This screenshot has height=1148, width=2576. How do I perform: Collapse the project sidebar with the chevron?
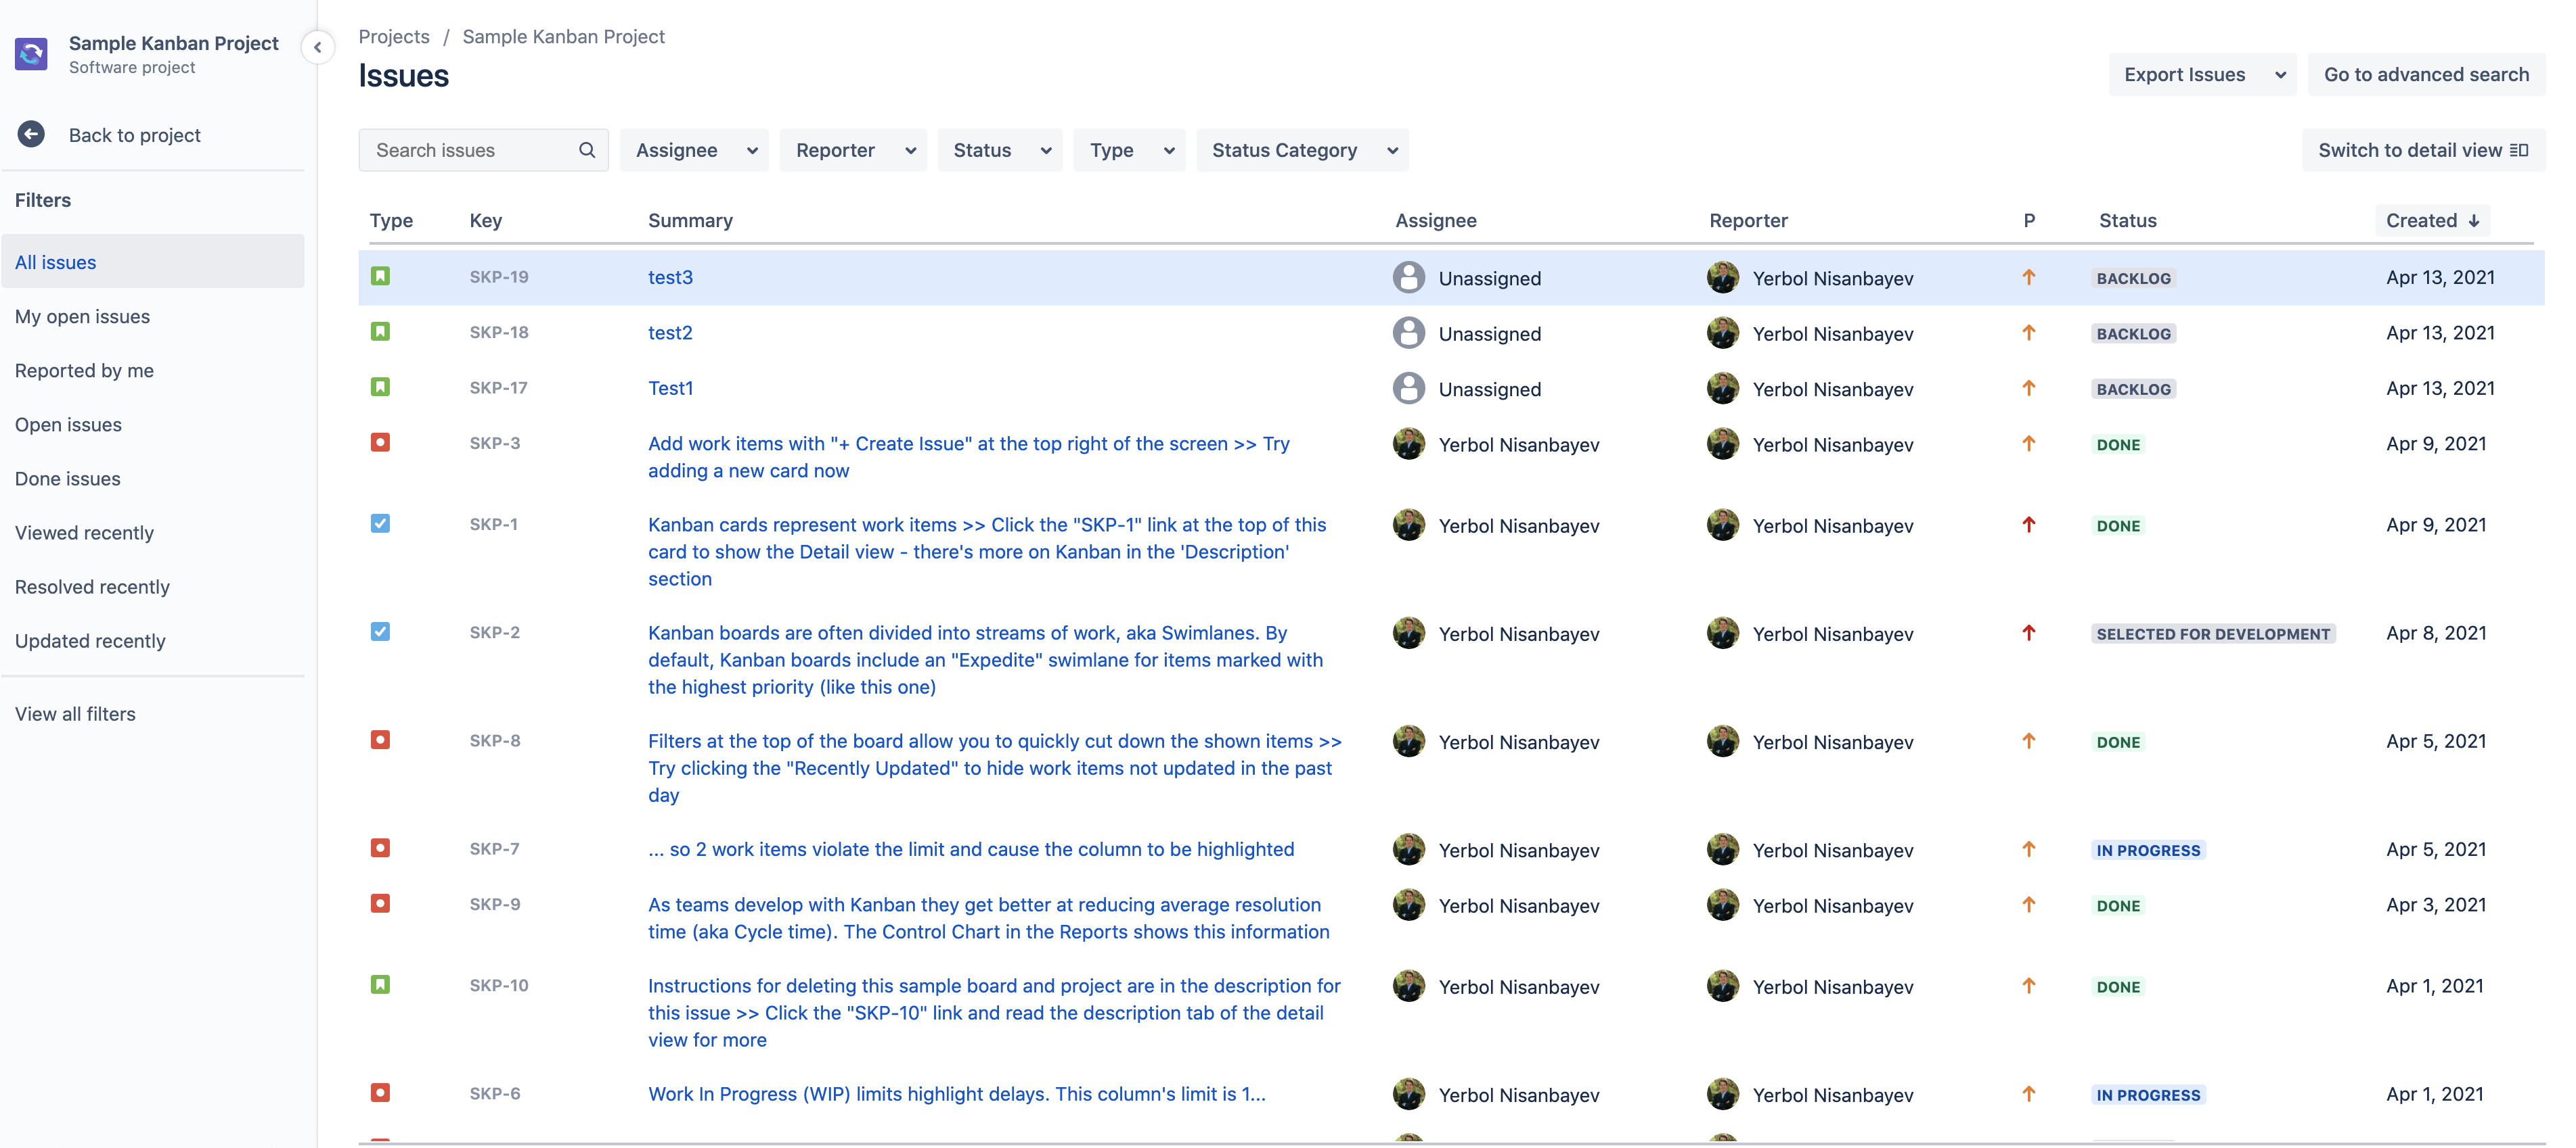click(x=318, y=47)
